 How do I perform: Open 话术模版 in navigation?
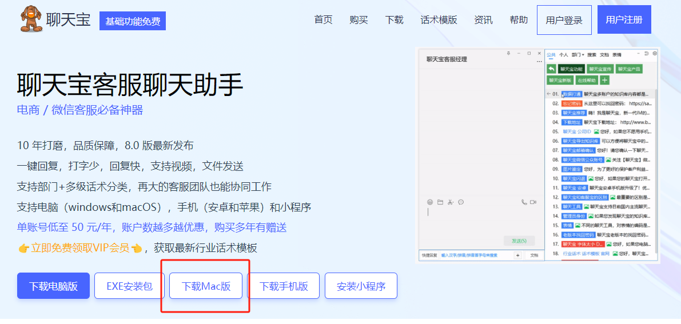439,19
